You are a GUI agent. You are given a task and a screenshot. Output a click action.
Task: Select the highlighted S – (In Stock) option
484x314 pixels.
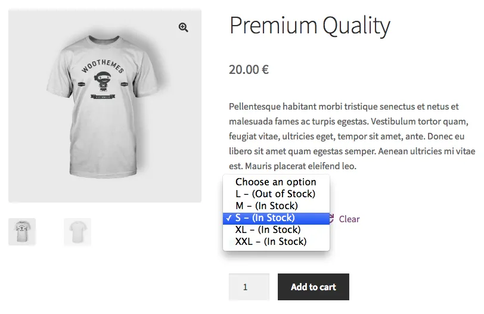[265, 218]
